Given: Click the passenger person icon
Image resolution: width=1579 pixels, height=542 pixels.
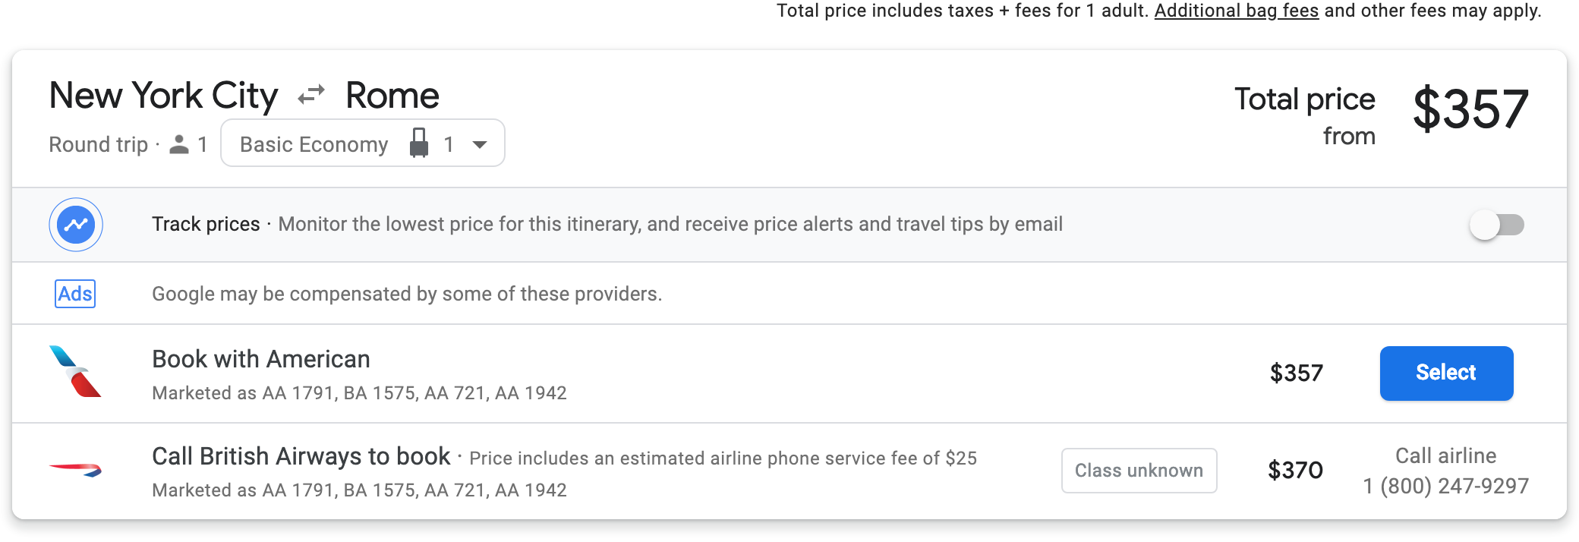Looking at the screenshot, I should [x=179, y=144].
